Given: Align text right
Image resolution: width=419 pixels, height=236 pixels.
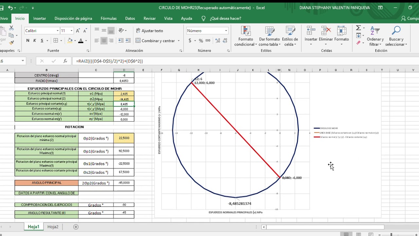Looking at the screenshot, I should (x=111, y=41).
